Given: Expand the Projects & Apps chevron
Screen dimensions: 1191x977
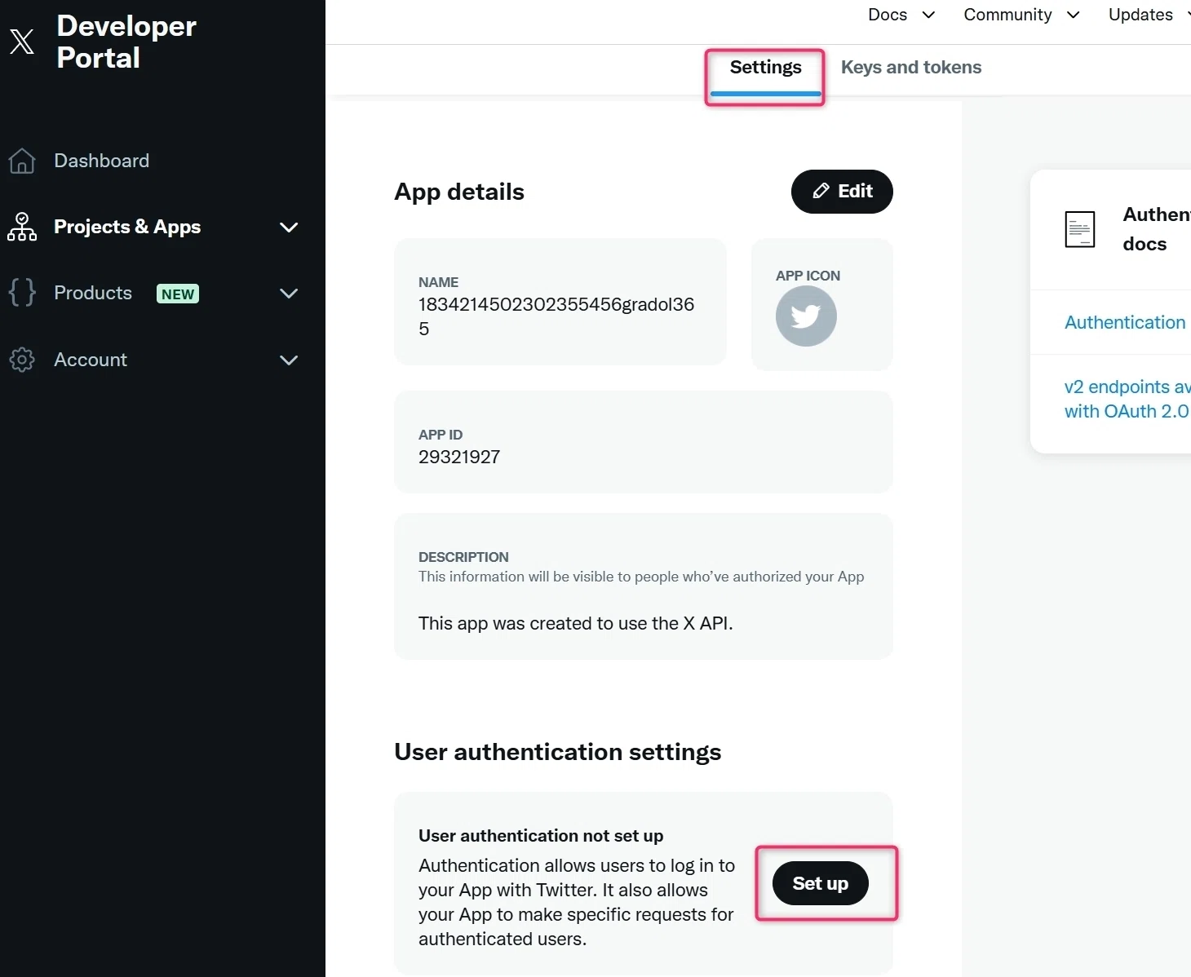Looking at the screenshot, I should click(x=289, y=227).
